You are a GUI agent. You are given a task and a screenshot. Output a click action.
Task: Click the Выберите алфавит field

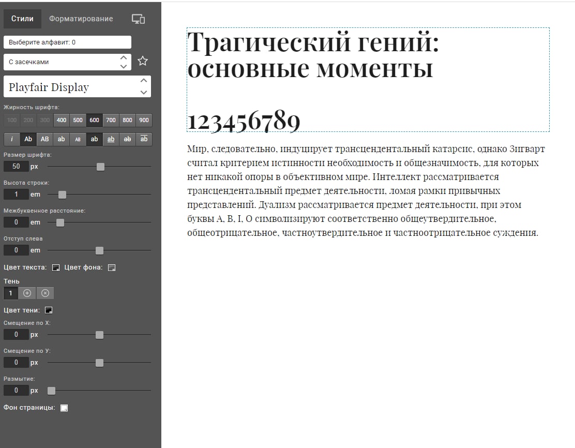(x=67, y=42)
